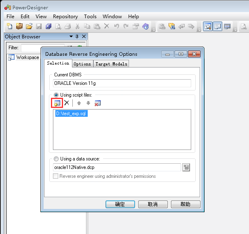Click the Move Down arrow icon
249x234 pixels.
click(88, 103)
